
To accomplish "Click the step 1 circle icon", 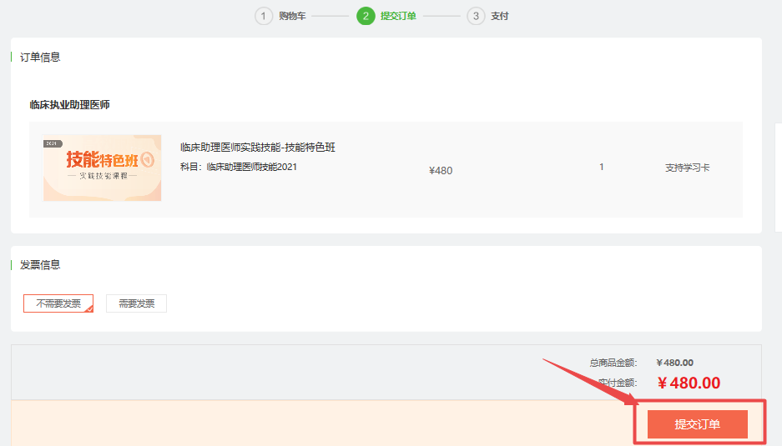I will [264, 16].
